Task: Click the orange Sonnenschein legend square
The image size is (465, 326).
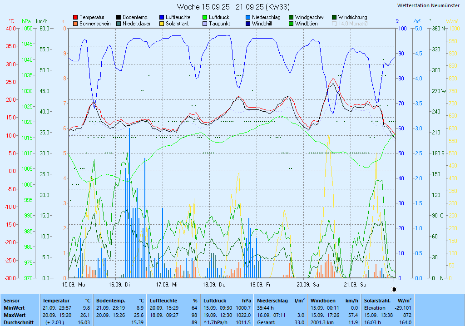Action: coord(75,24)
